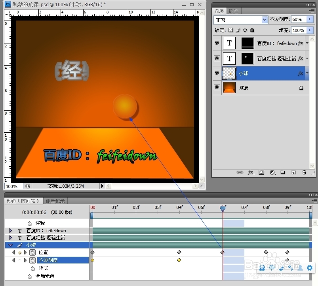Click the current time 0:00:00:06 display
Image resolution: width=318 pixels, height=286 pixels.
pos(34,213)
